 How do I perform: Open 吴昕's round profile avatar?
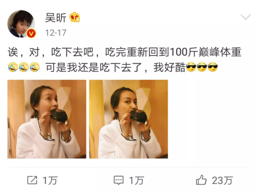tap(21, 24)
